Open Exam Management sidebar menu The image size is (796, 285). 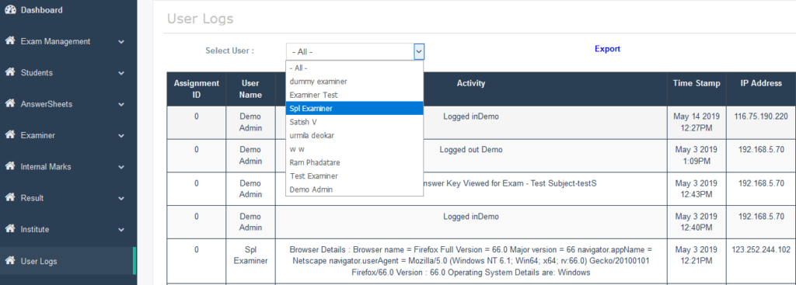[x=68, y=42]
